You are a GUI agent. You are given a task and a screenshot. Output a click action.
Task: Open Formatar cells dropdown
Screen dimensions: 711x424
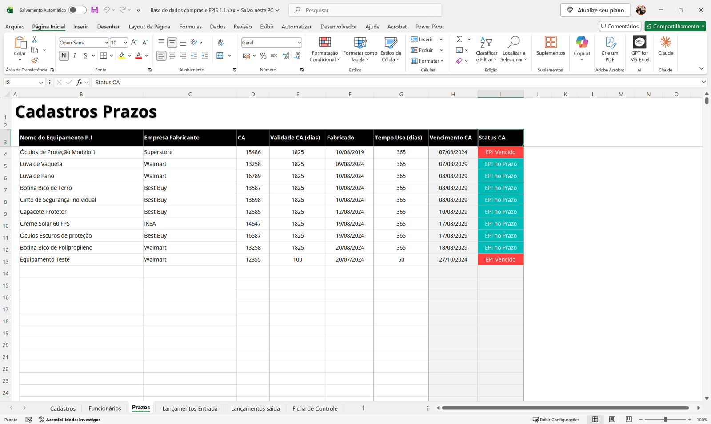pos(427,61)
